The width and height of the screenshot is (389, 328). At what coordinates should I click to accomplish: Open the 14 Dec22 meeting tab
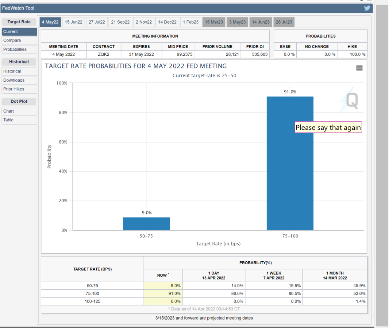click(167, 22)
